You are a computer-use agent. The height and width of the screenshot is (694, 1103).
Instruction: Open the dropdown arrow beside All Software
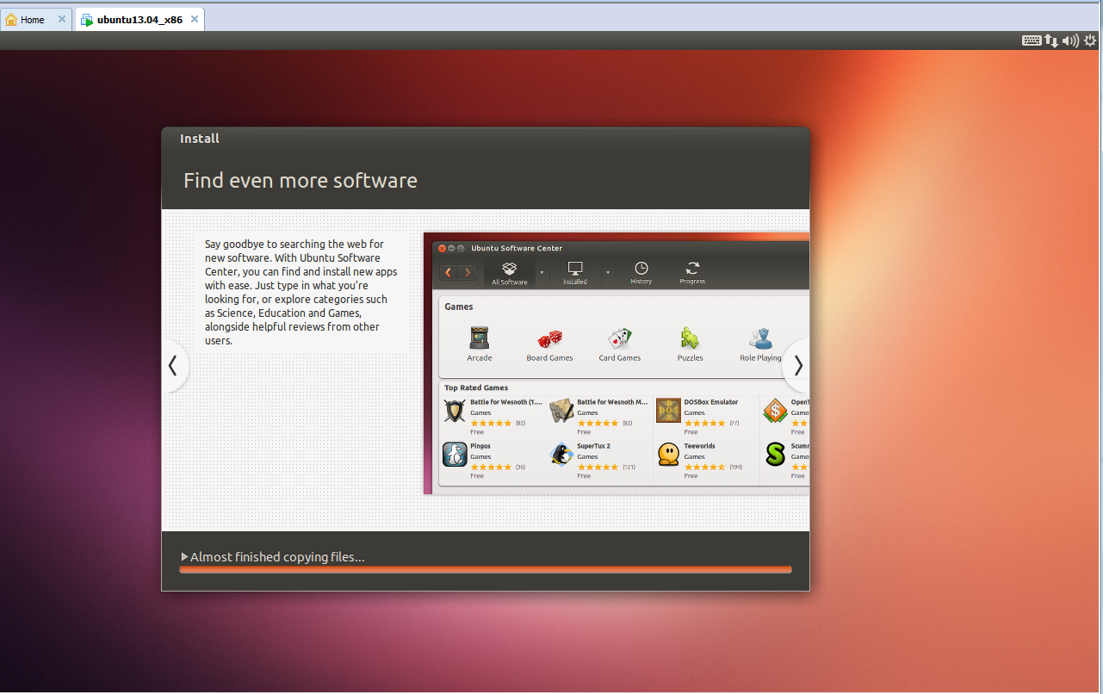point(542,273)
